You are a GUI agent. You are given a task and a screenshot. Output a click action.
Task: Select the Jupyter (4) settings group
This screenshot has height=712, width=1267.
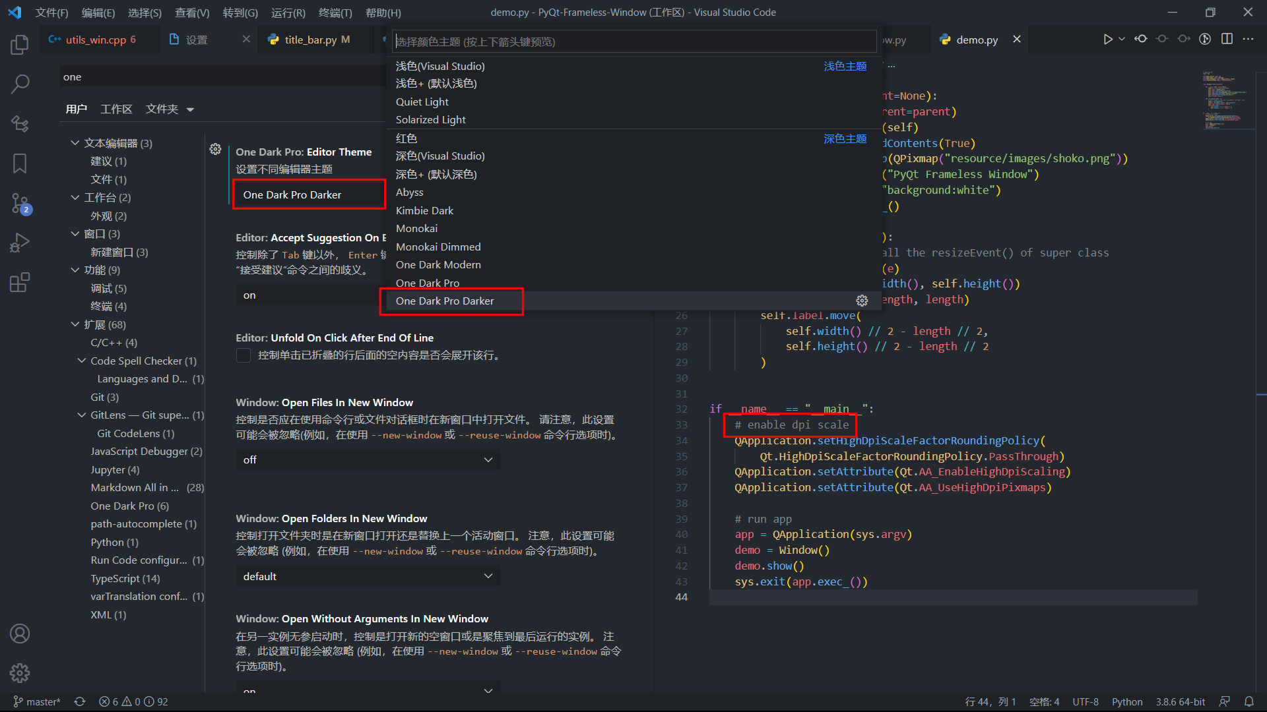point(115,470)
